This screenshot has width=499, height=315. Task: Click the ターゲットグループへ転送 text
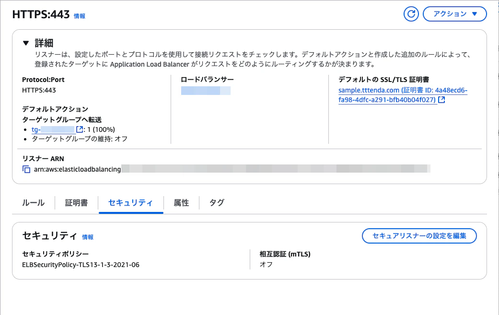(62, 120)
